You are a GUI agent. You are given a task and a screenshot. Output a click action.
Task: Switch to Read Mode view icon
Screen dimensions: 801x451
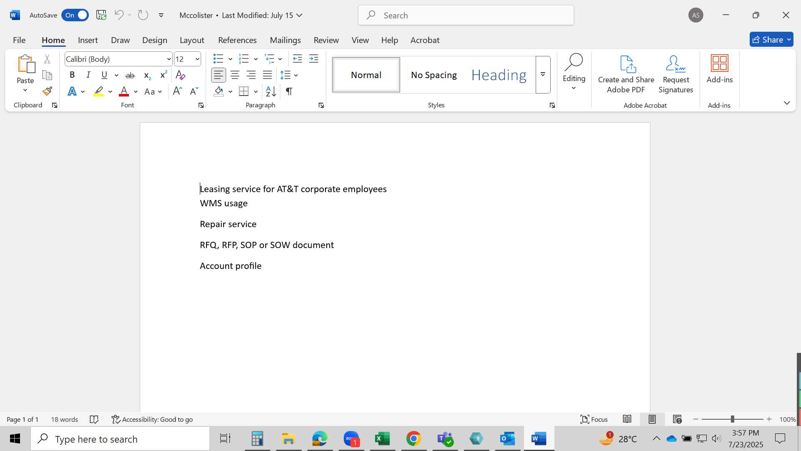point(627,419)
